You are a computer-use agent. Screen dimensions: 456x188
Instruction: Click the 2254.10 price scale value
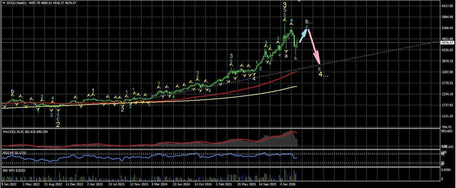[447, 94]
